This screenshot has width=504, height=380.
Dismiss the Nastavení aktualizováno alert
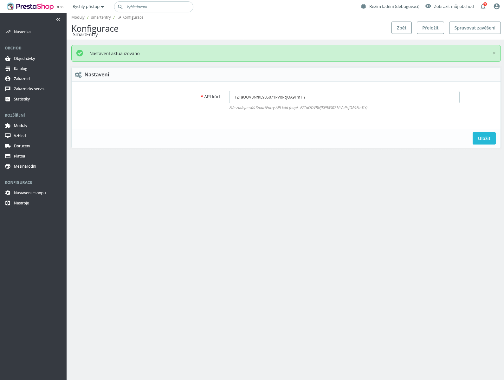pyautogui.click(x=494, y=53)
